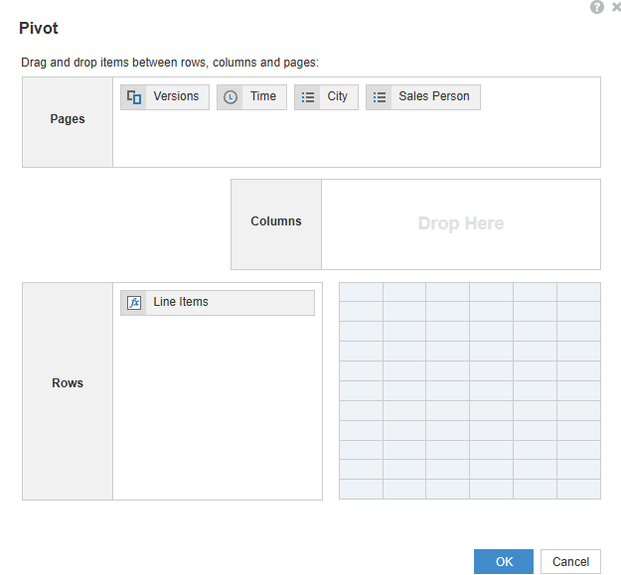The height and width of the screenshot is (575, 621).
Task: Close the Pivot dialog
Action: (617, 7)
